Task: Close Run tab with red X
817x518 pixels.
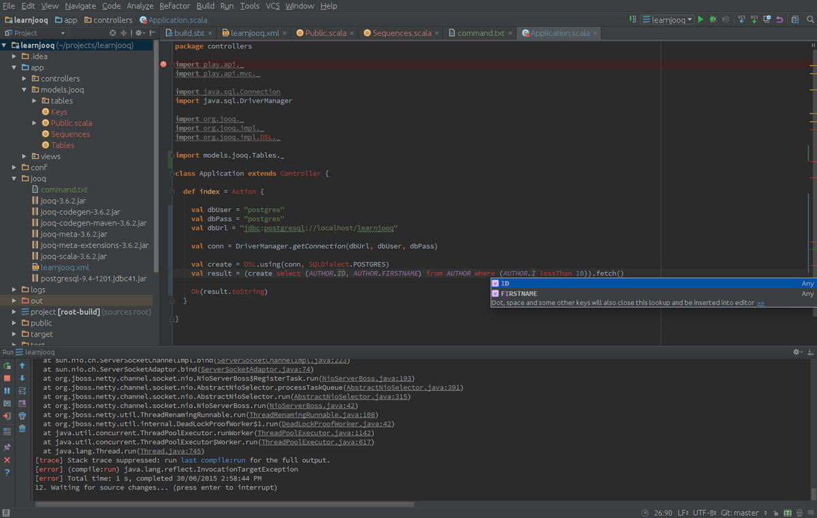Action: click(x=7, y=460)
